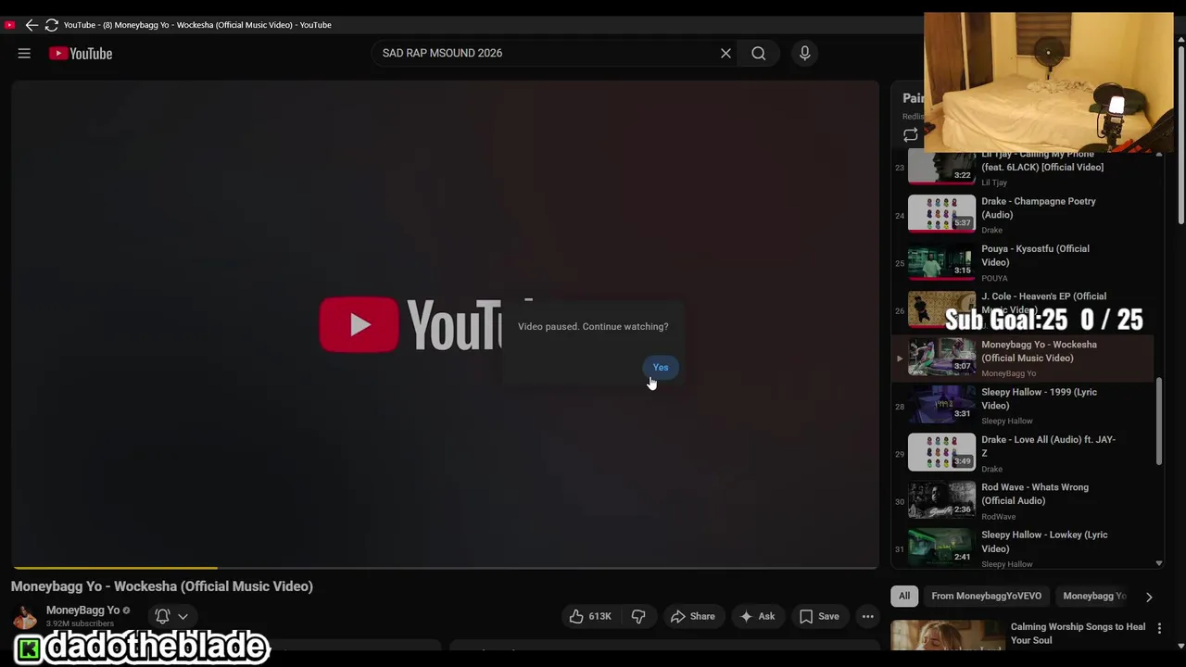The height and width of the screenshot is (667, 1186).
Task: Play Lil Tjay Calling My Phone thumbnail
Action: pos(941,167)
